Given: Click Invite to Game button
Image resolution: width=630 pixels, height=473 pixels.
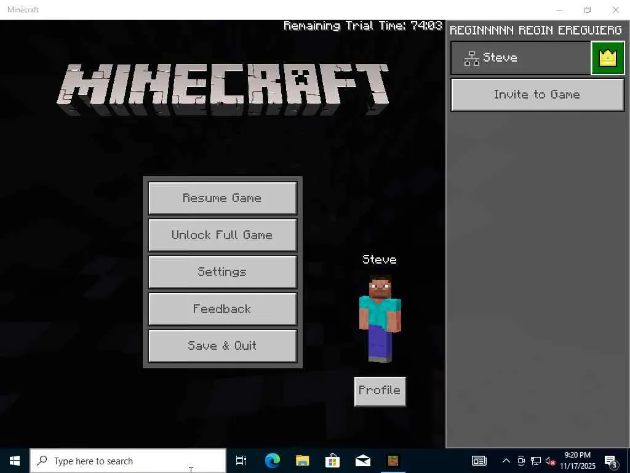Looking at the screenshot, I should click(x=537, y=94).
